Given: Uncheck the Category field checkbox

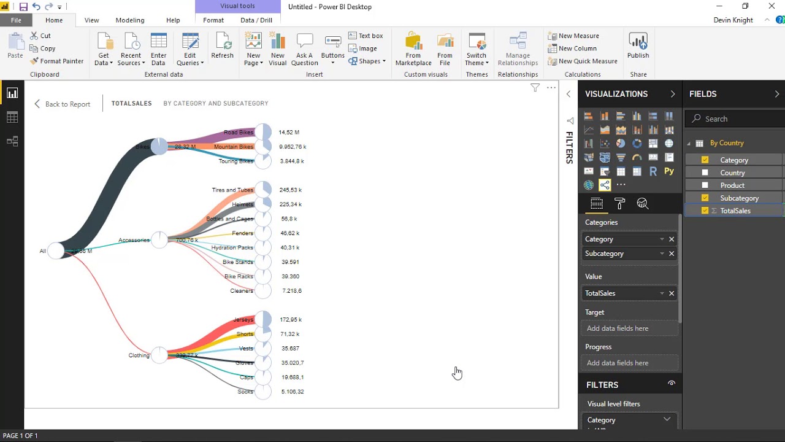Looking at the screenshot, I should point(705,160).
